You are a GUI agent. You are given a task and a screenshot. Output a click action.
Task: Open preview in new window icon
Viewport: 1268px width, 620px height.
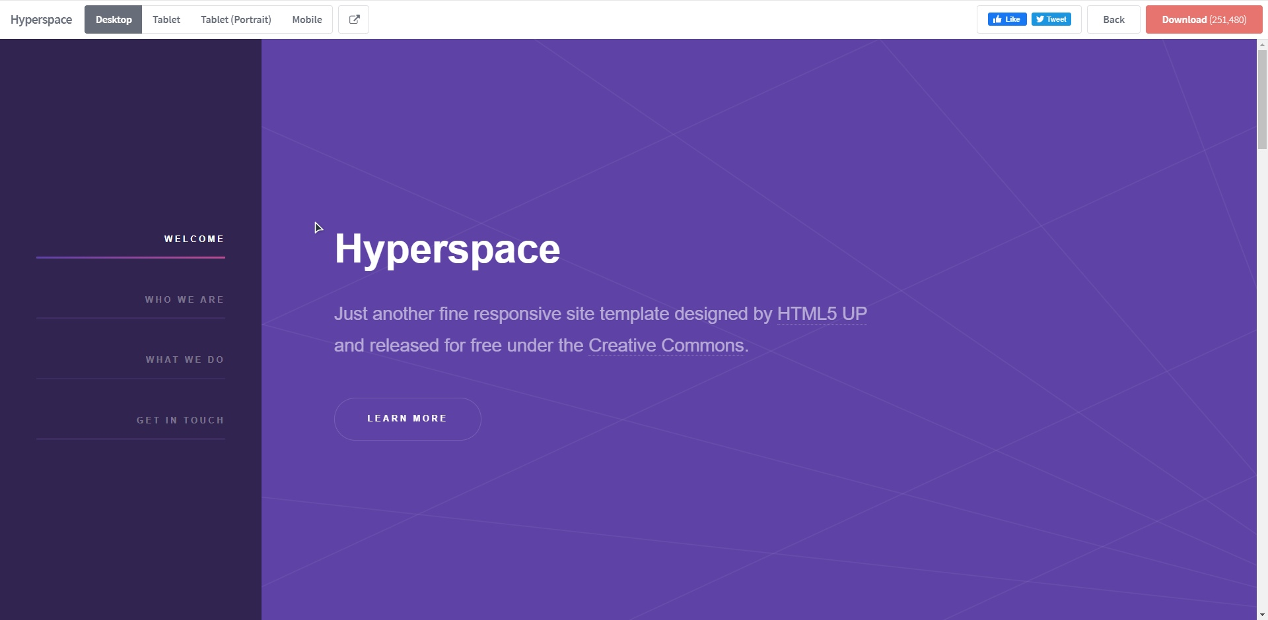coord(353,20)
